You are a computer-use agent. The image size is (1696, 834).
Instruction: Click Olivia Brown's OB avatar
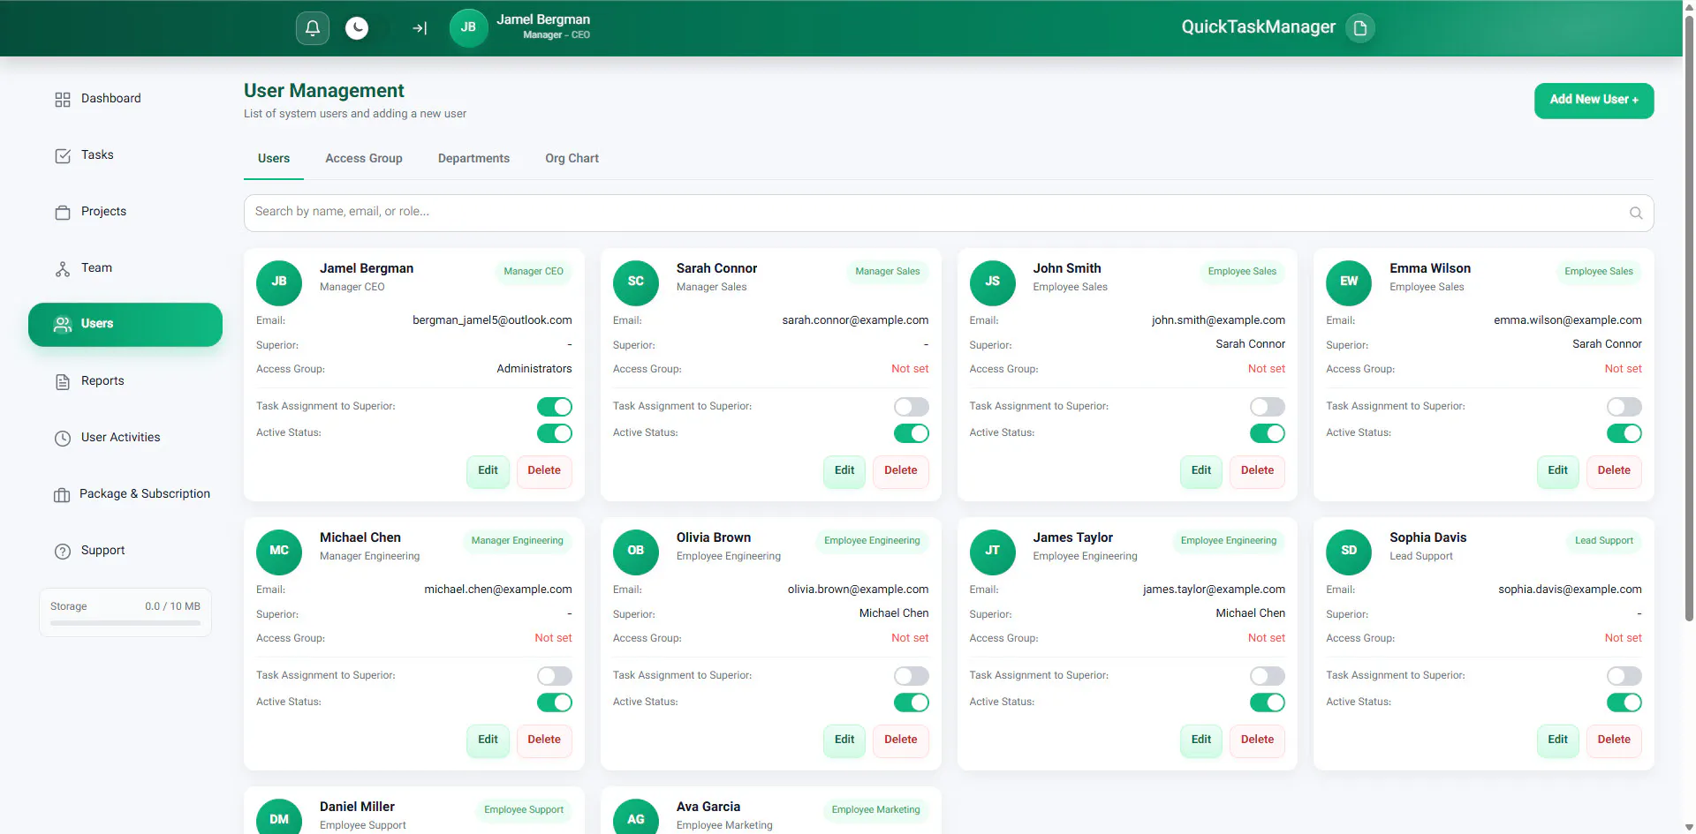(x=636, y=552)
